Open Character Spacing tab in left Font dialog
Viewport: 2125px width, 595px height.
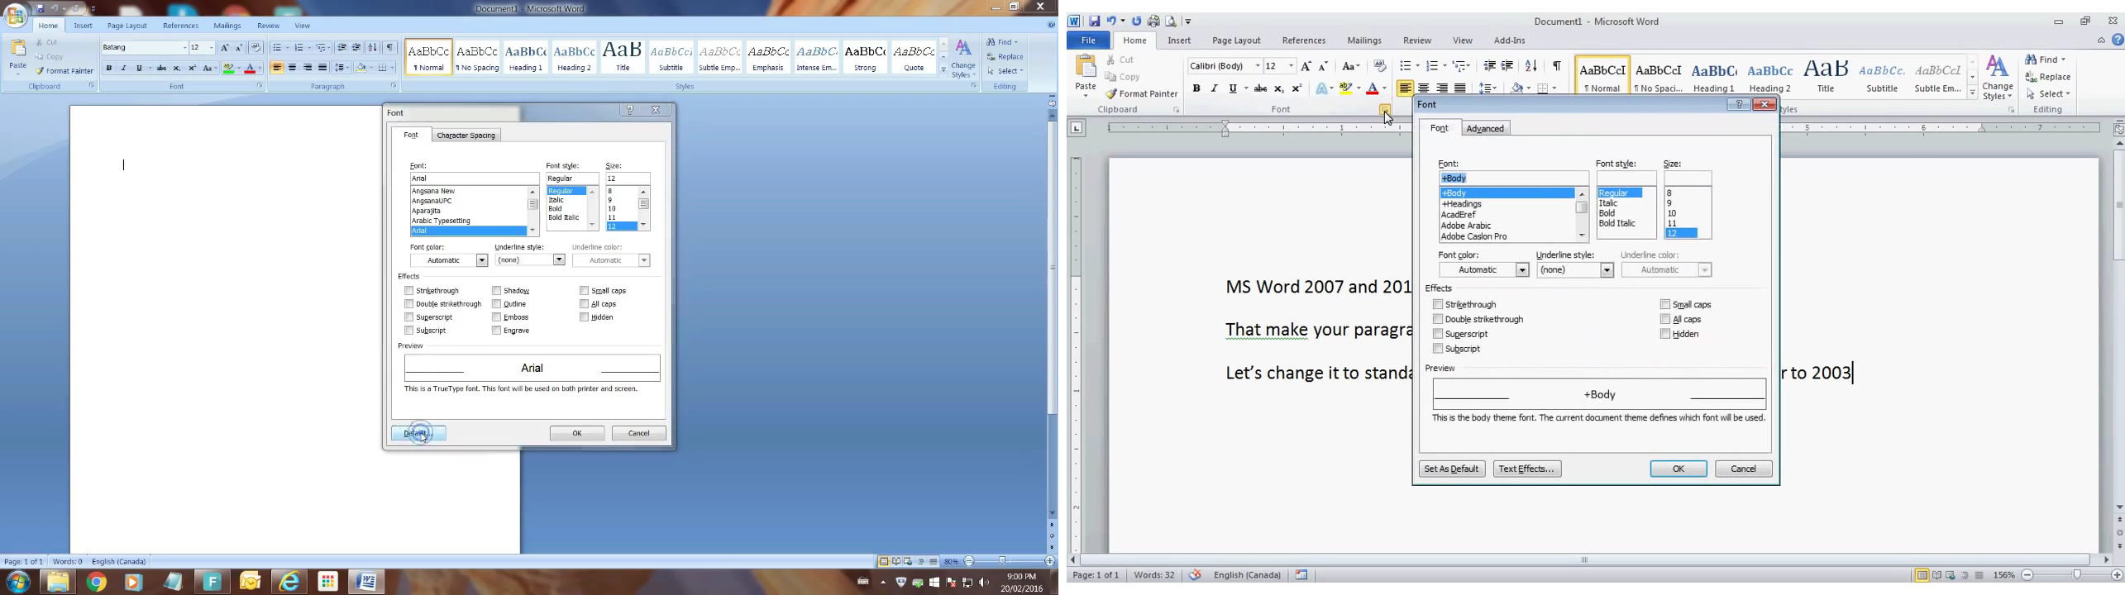pos(466,136)
